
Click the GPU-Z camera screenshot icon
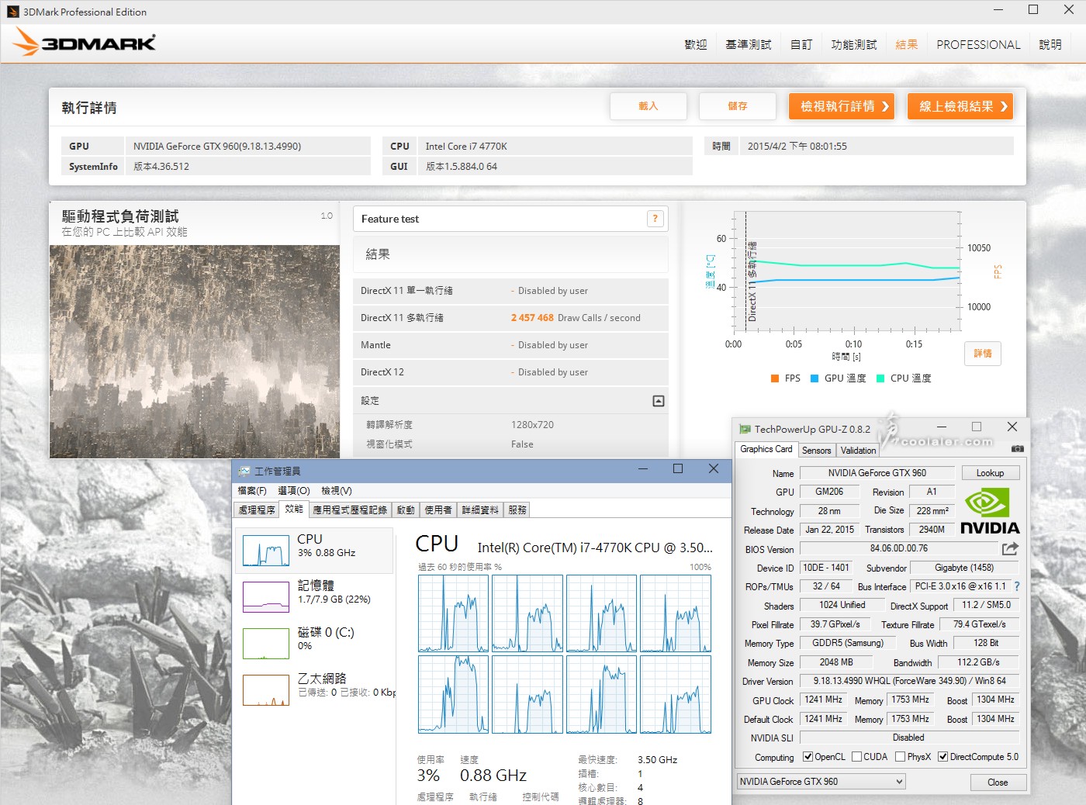coord(1018,449)
